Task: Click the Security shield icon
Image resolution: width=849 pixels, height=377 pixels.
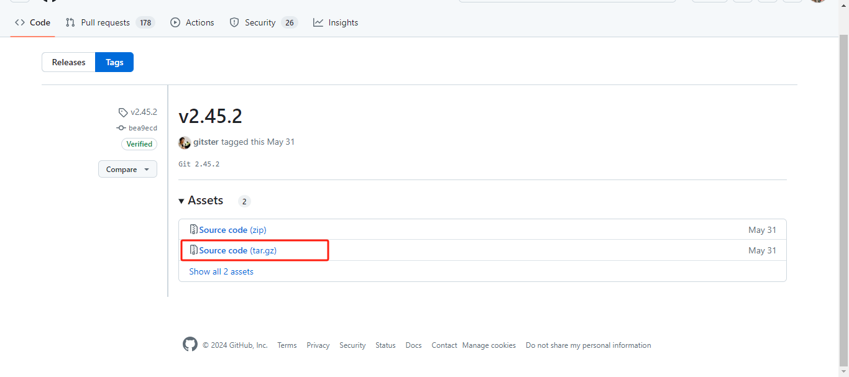Action: click(x=234, y=22)
